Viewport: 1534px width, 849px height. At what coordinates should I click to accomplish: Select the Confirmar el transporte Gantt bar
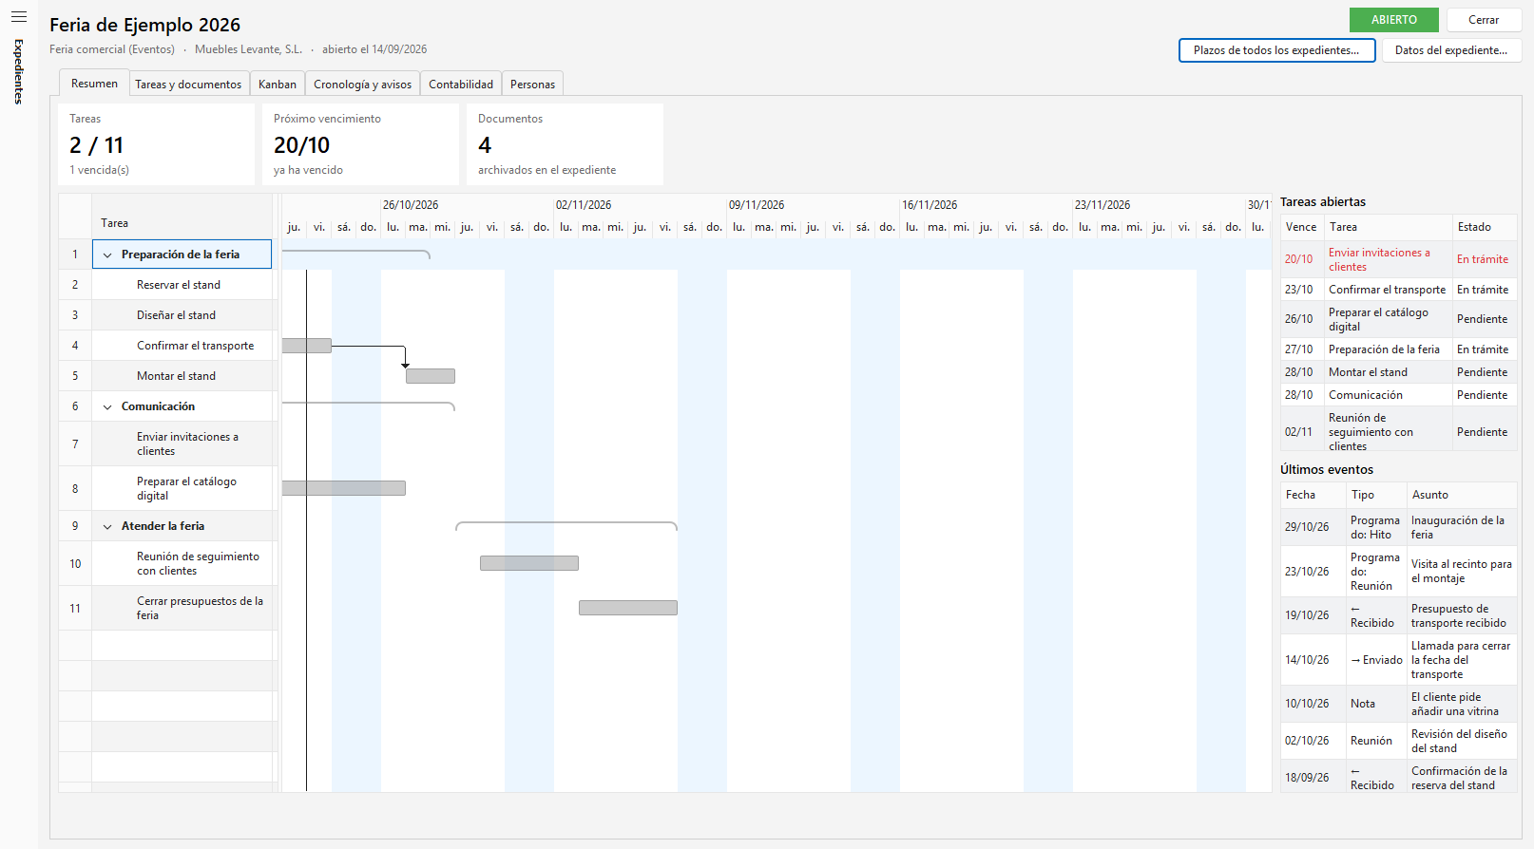coord(307,346)
